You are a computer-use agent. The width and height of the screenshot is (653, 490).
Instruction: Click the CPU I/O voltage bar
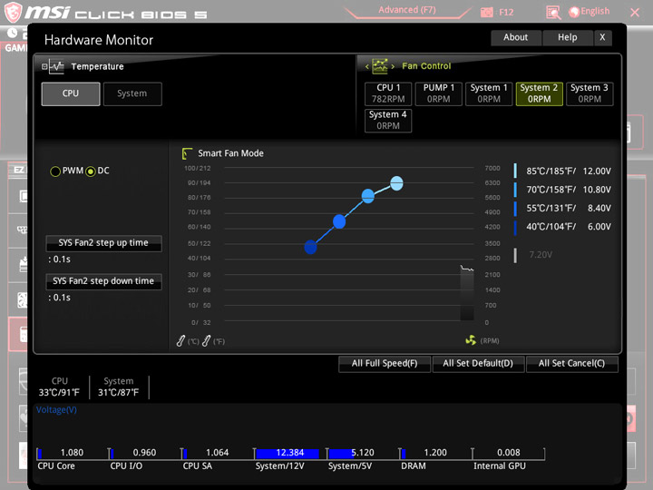[x=145, y=453]
